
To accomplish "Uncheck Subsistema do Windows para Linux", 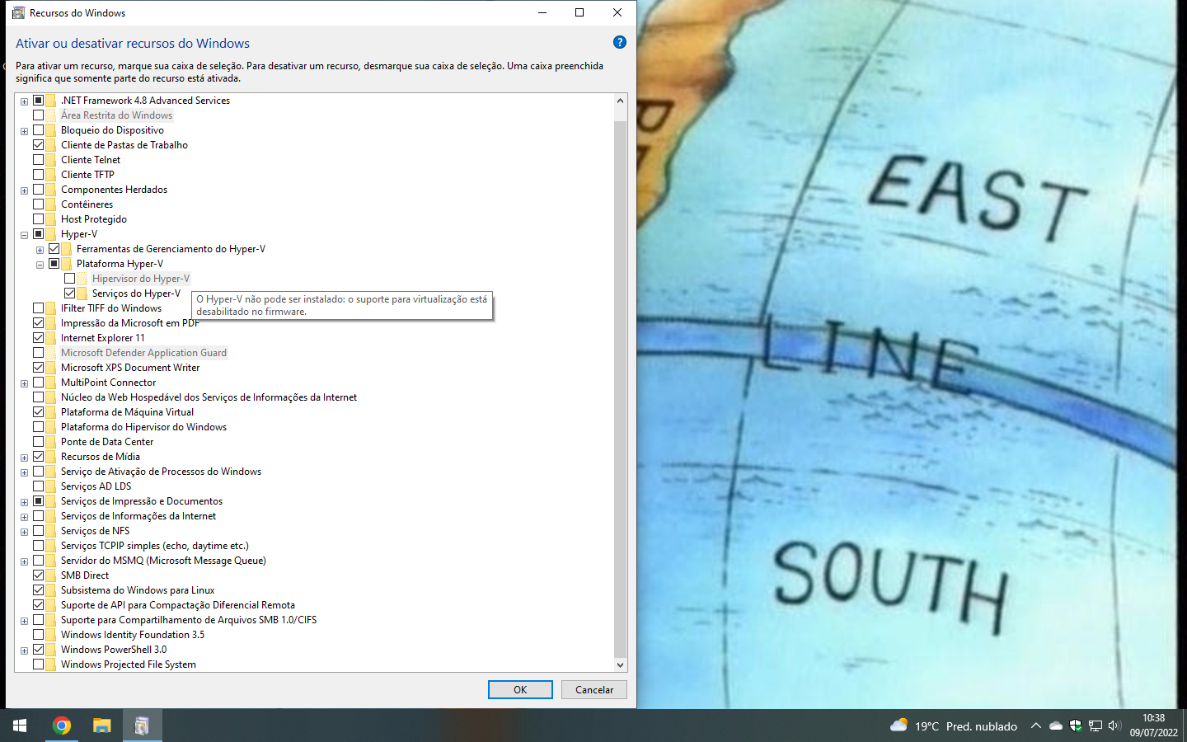I will tap(38, 590).
